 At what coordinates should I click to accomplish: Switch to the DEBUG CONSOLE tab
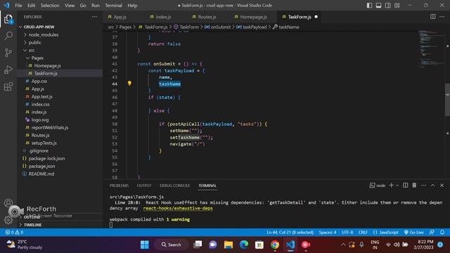(174, 186)
